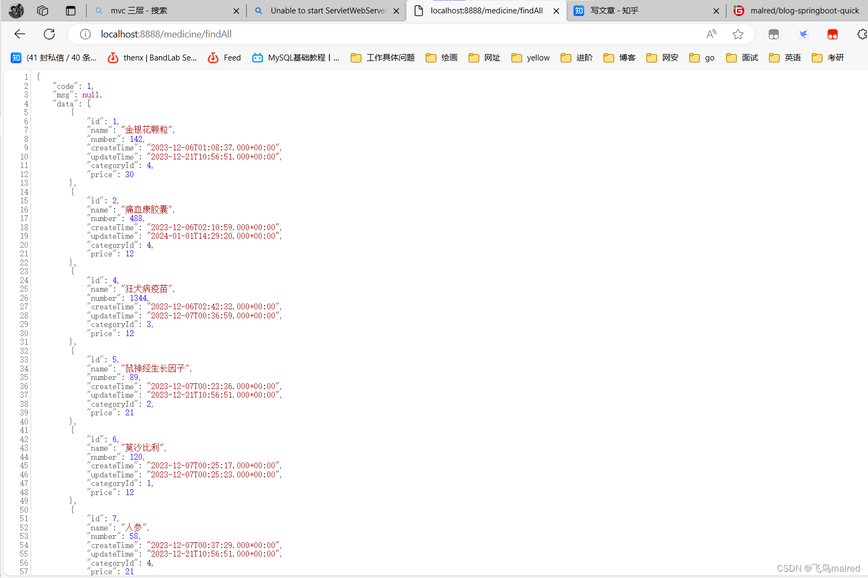
Task: Click the "msg" null value
Action: (90, 95)
